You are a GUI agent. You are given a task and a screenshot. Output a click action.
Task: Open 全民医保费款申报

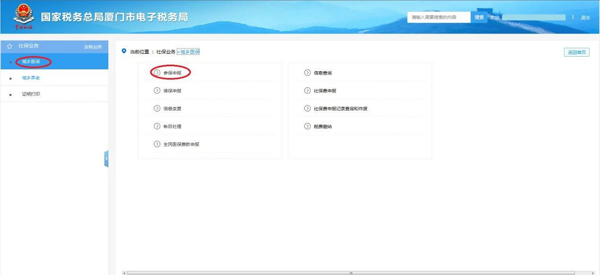tap(181, 144)
